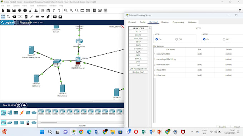The height and width of the screenshot is (136, 243).
Task: Open a file with the folder icon
Action: [x=9, y=10]
